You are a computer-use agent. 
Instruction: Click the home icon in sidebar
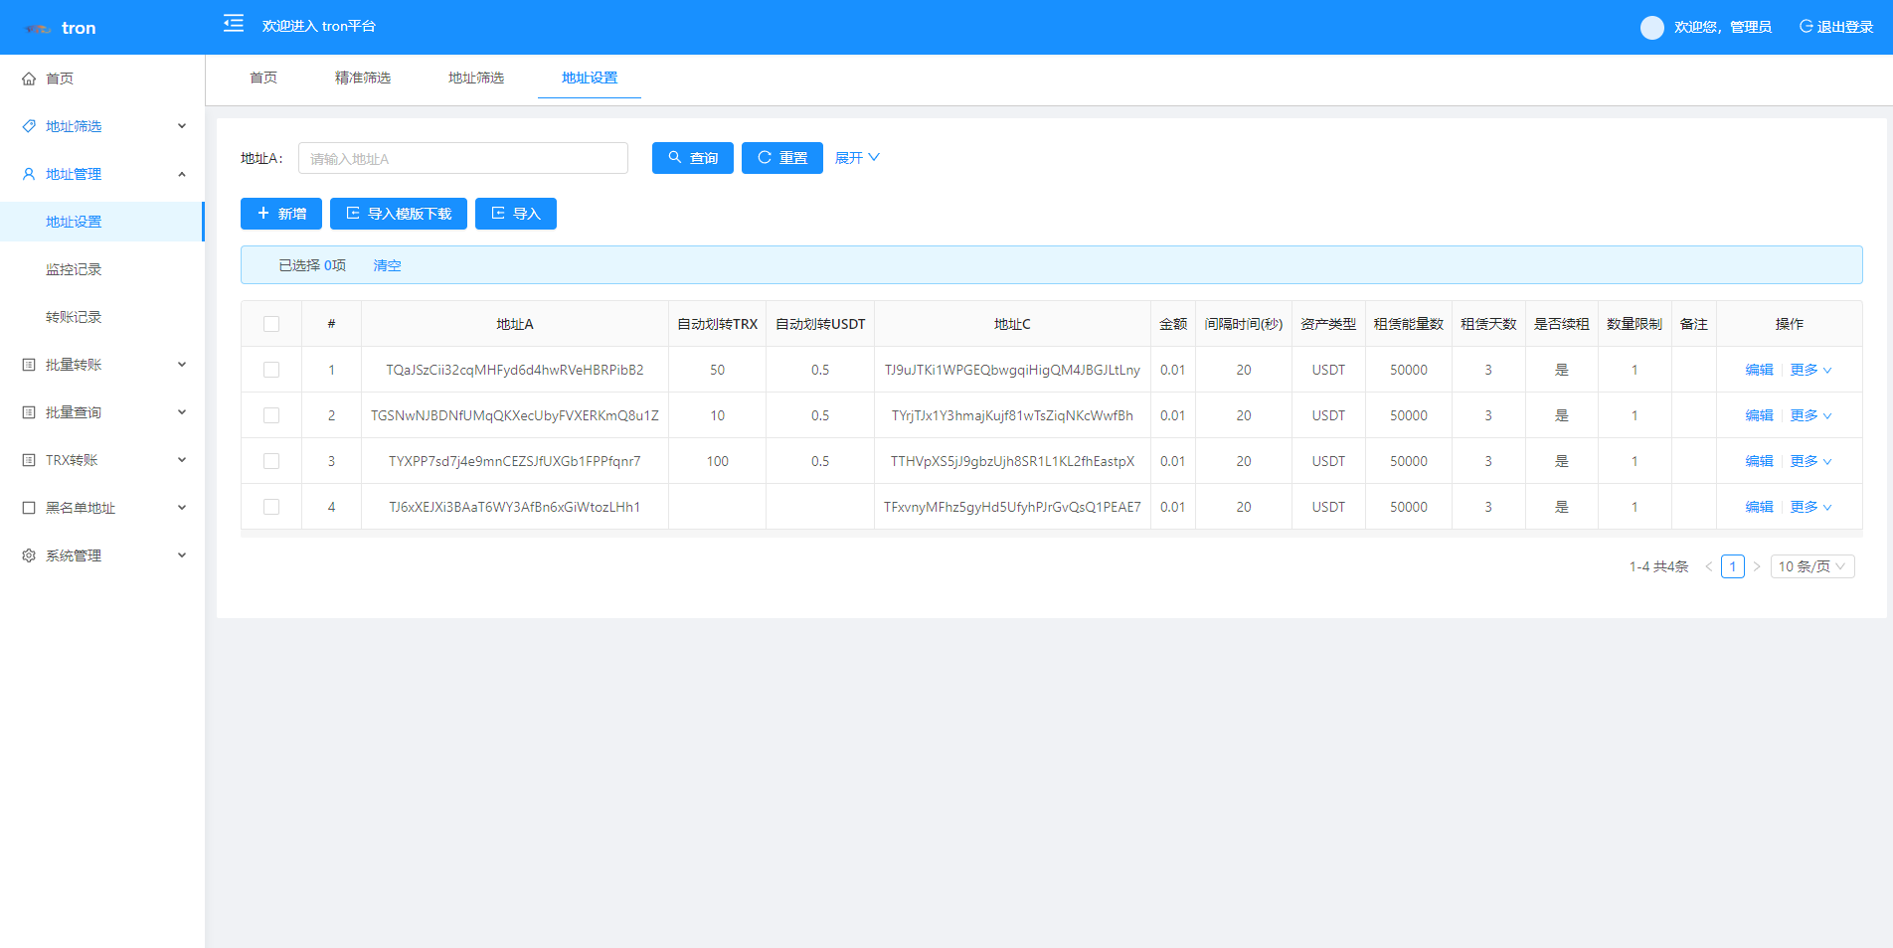click(x=29, y=79)
